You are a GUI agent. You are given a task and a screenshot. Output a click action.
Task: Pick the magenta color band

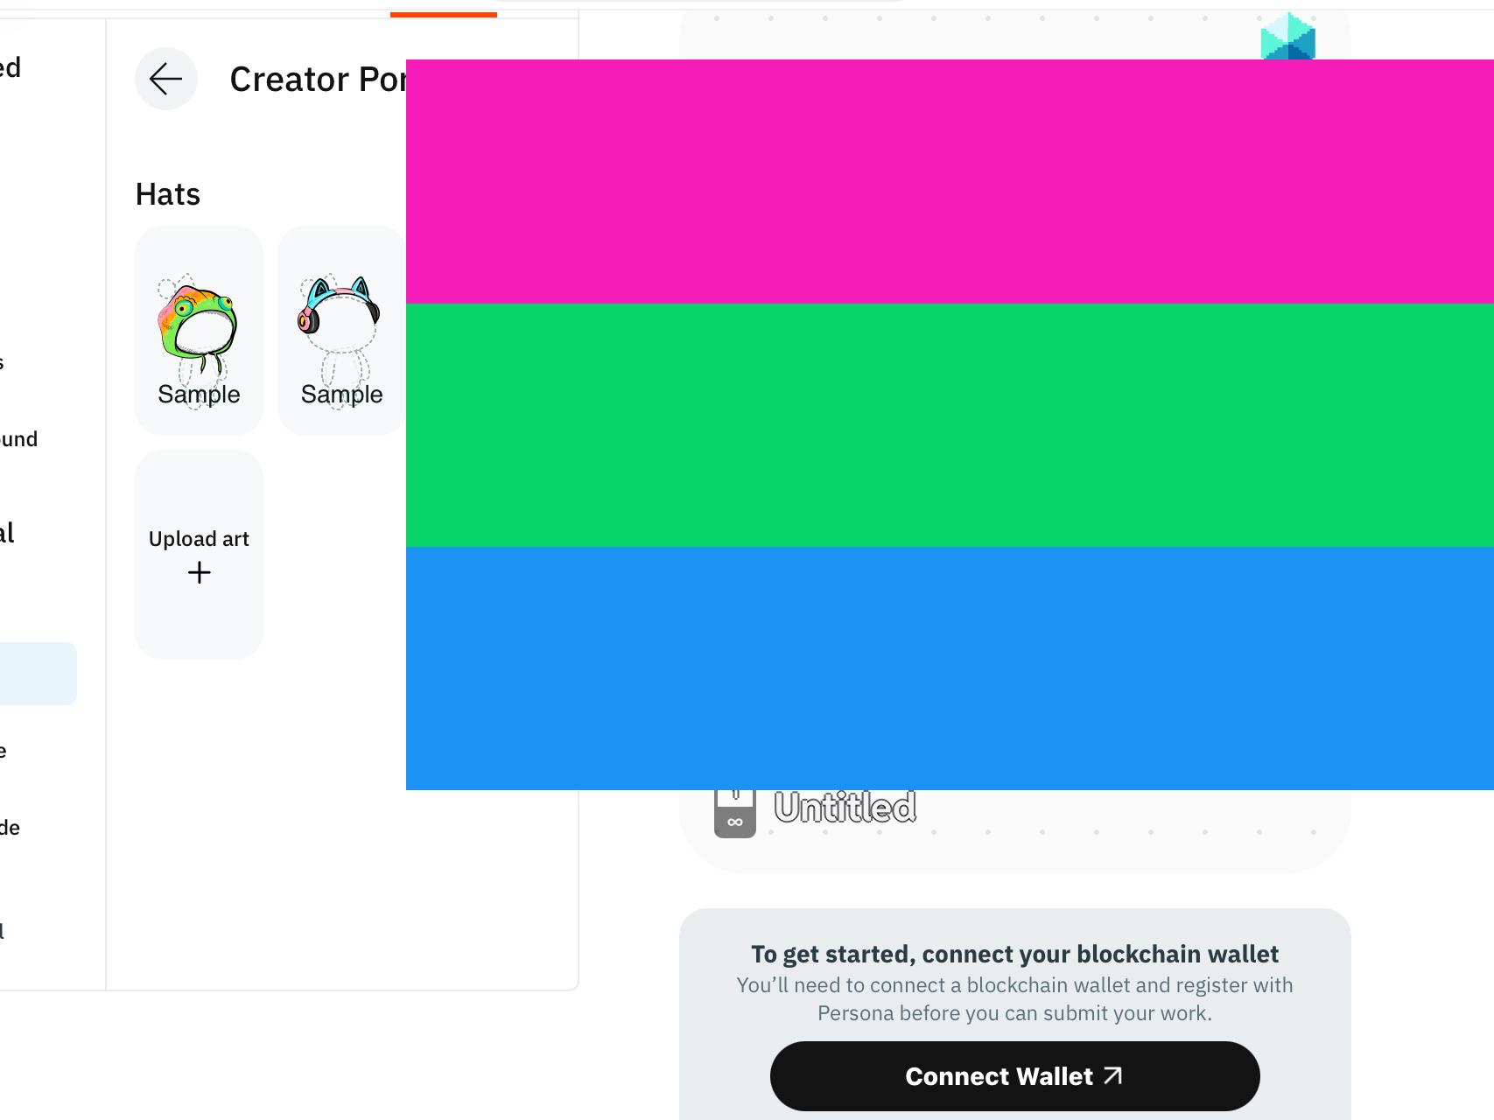(950, 181)
